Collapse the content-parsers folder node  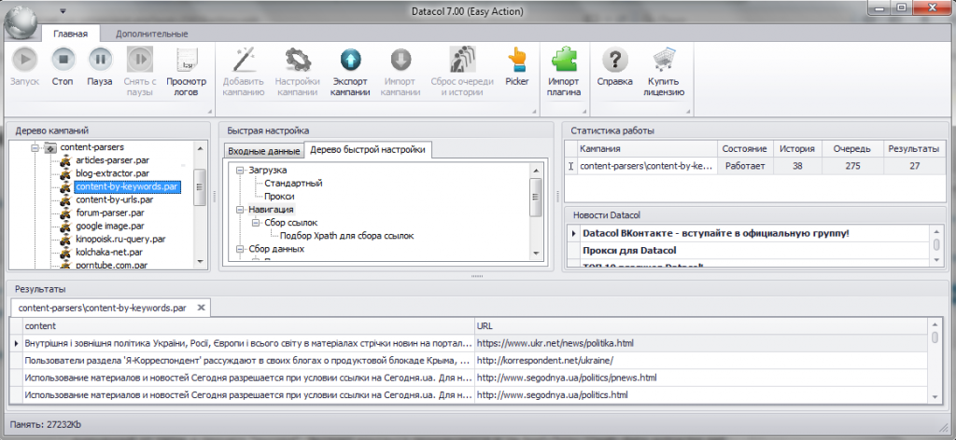(x=35, y=147)
